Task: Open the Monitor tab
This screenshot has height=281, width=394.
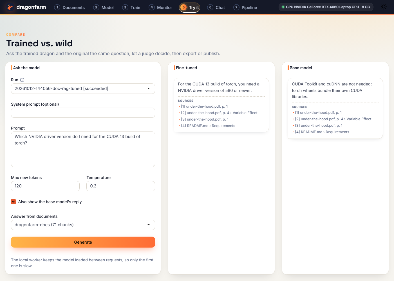Action: coord(160,8)
